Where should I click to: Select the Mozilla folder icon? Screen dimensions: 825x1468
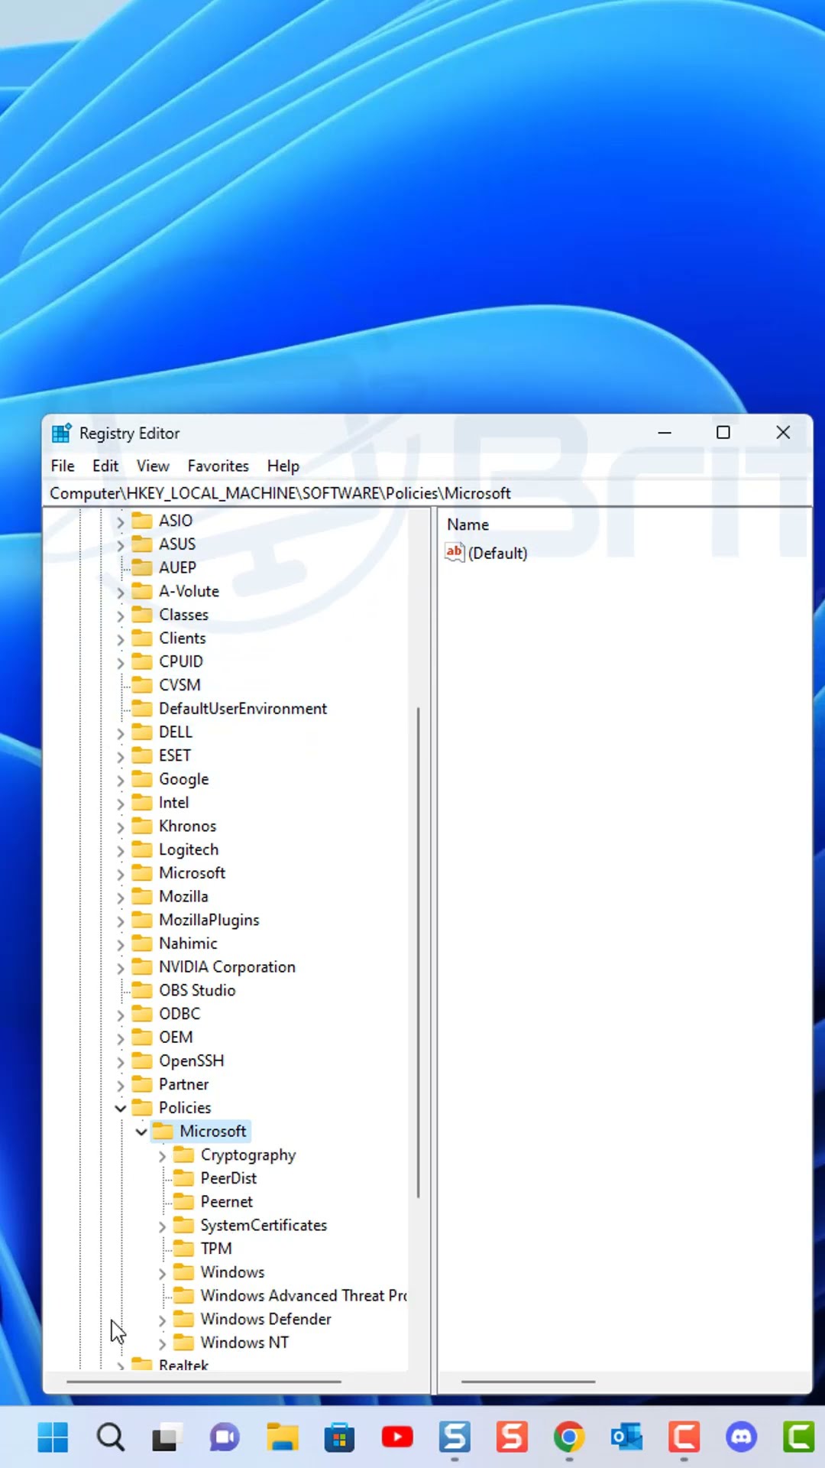point(142,896)
